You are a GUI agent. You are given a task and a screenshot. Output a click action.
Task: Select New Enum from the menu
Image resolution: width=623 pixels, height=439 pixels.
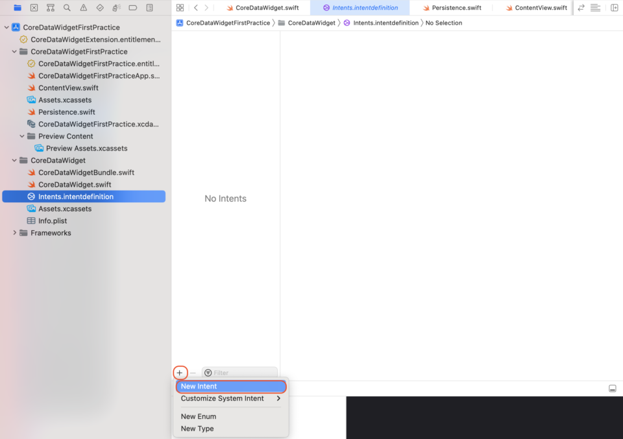(198, 416)
